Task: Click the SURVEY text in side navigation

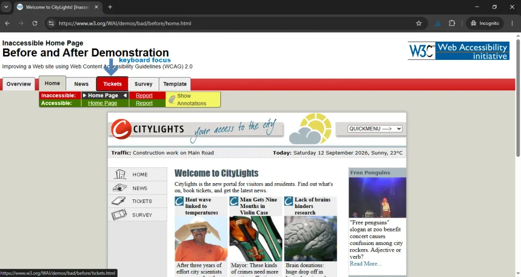Action: [142, 215]
